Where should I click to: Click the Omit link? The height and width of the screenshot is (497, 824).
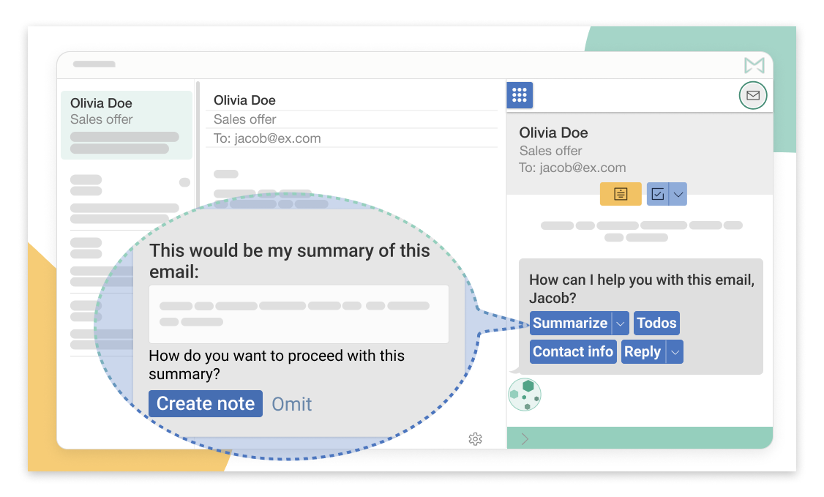pos(292,404)
